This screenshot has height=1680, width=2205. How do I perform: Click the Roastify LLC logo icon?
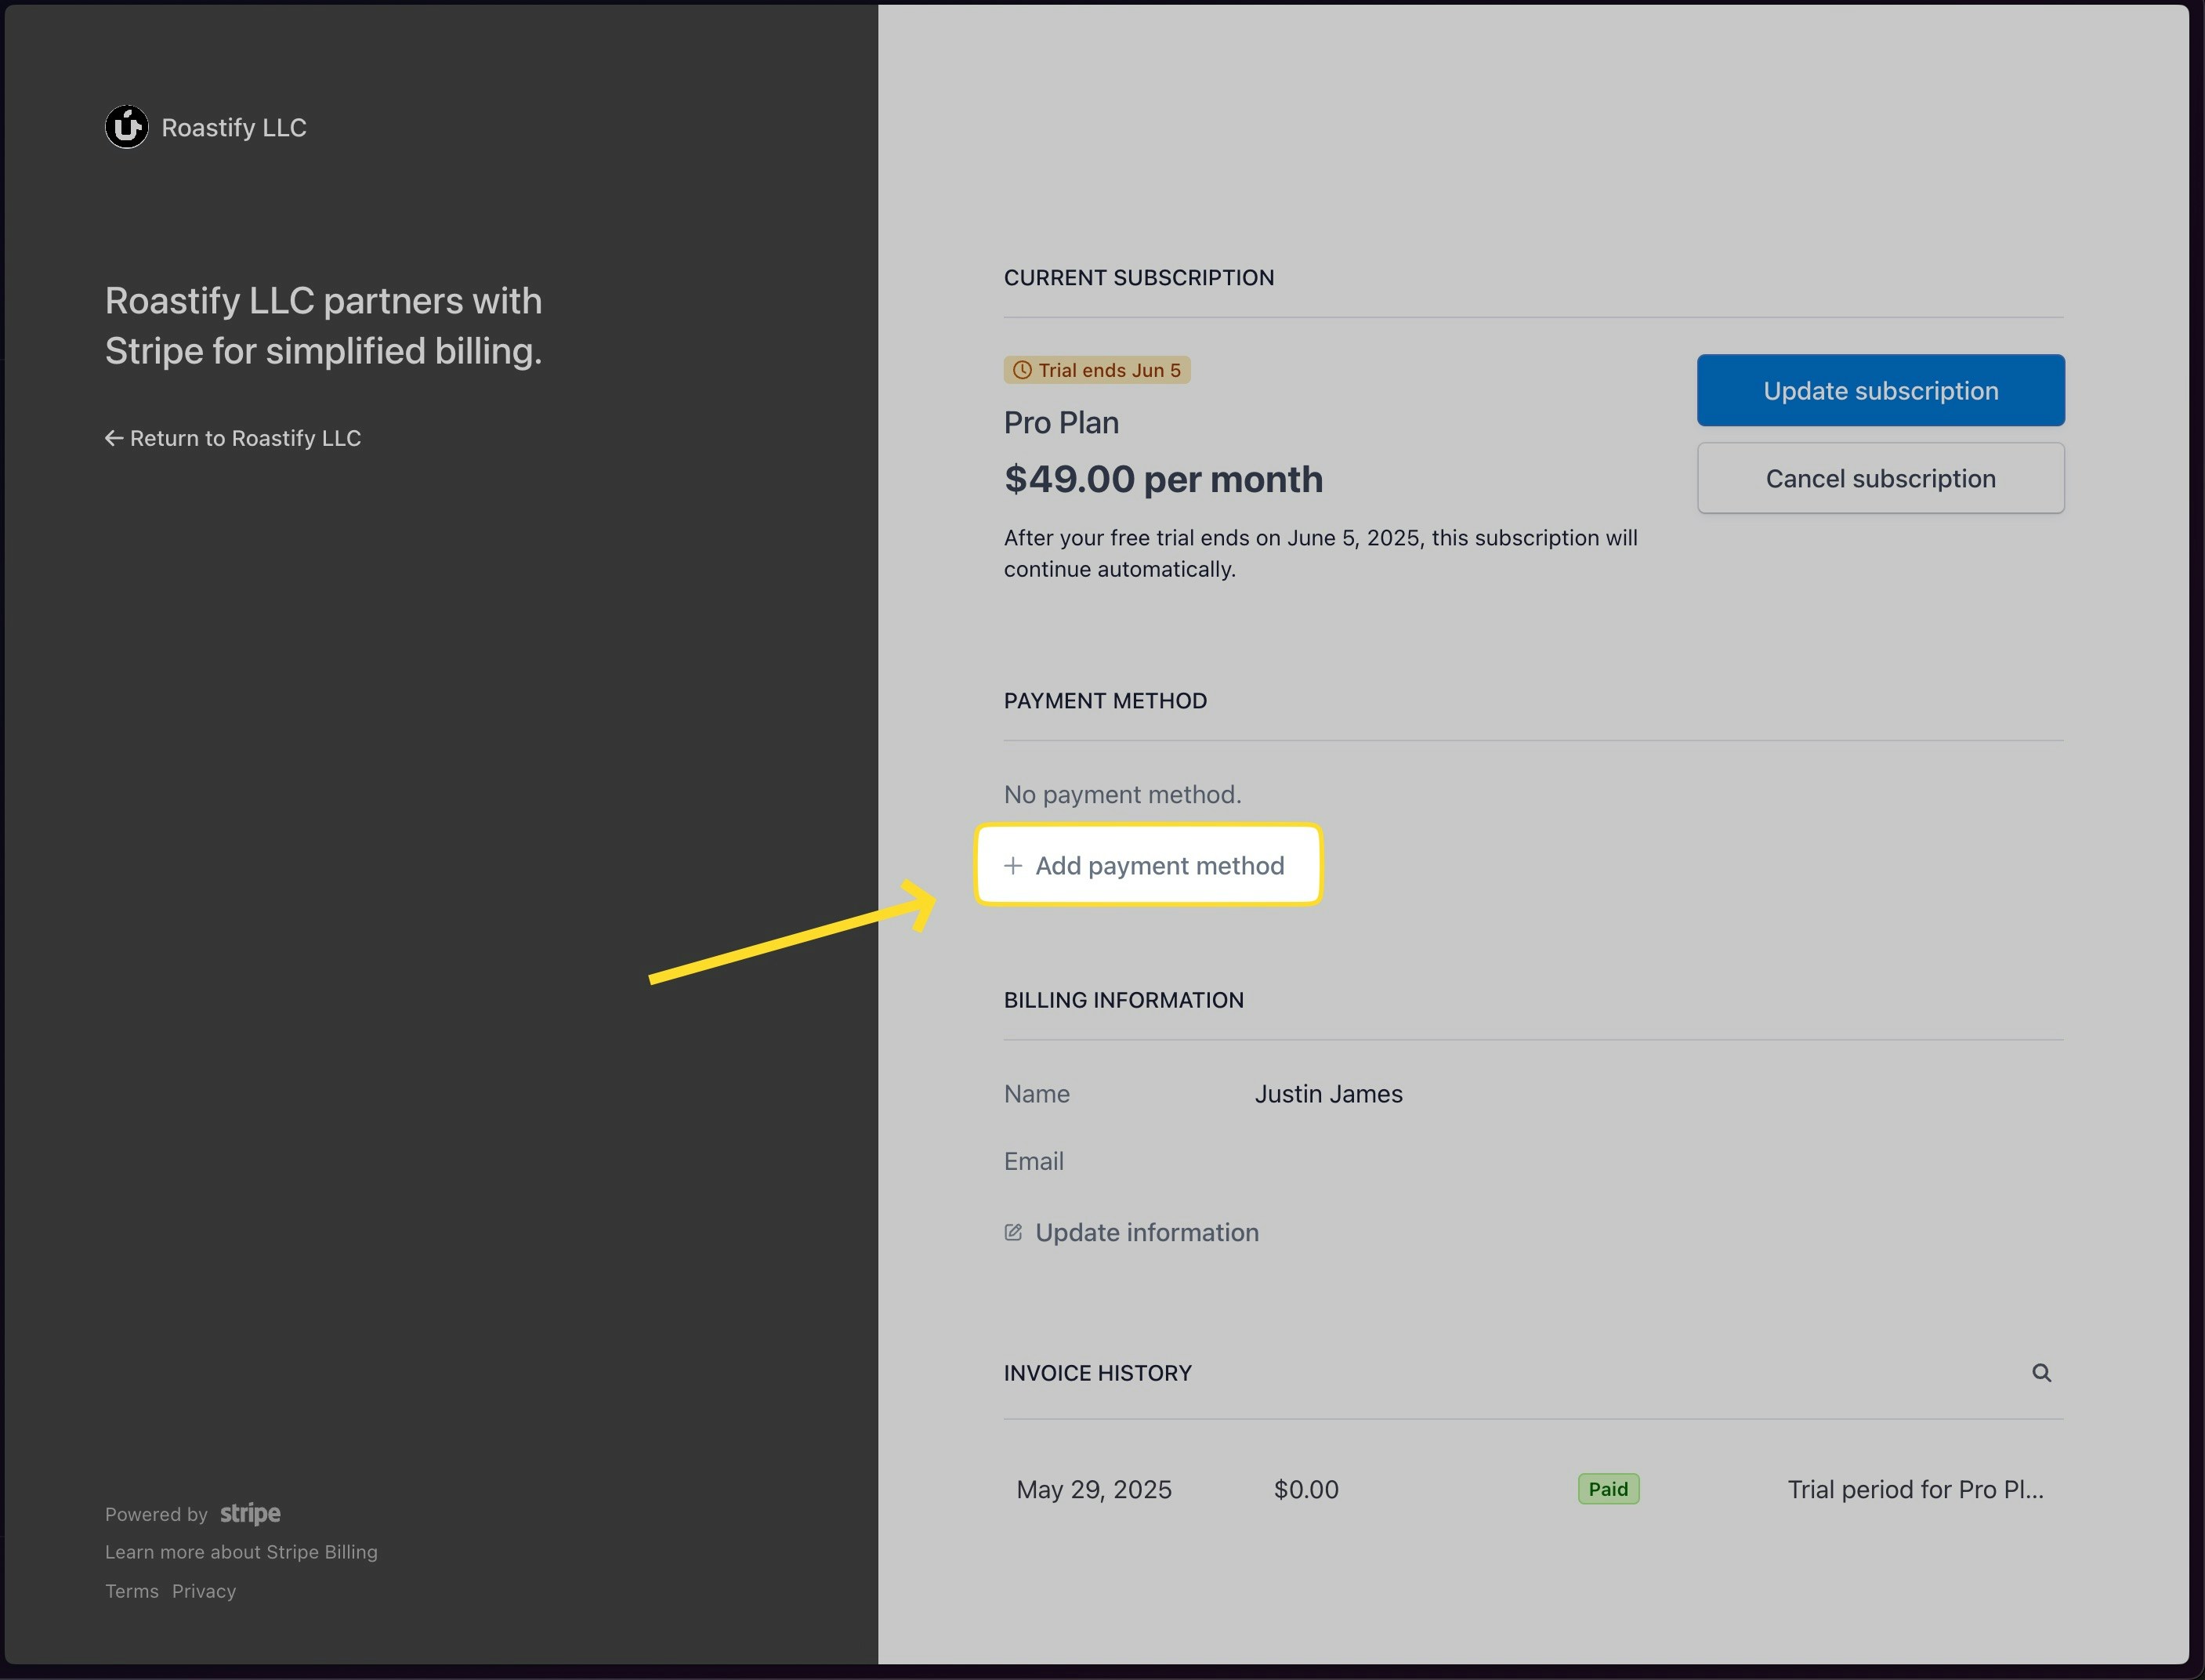(x=126, y=127)
